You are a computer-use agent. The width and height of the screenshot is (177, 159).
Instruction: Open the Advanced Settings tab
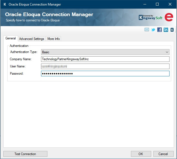[x=32, y=39]
